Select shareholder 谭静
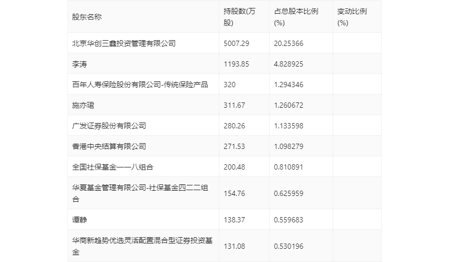The image size is (449, 262). coord(79,220)
